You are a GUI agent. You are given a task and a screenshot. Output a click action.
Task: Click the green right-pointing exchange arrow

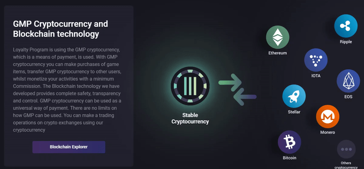click(x=230, y=83)
